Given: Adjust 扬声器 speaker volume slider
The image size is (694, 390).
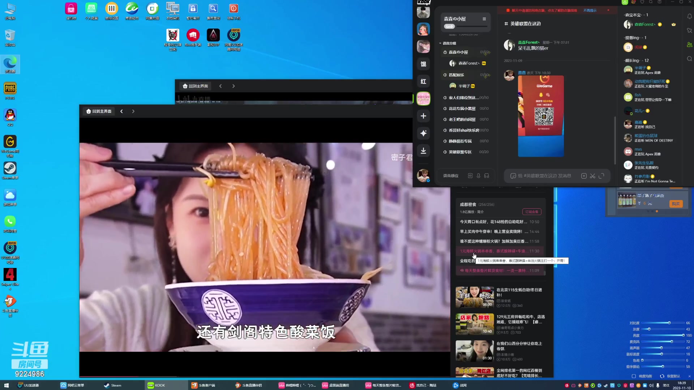Looking at the screenshot, I should 663,348.
